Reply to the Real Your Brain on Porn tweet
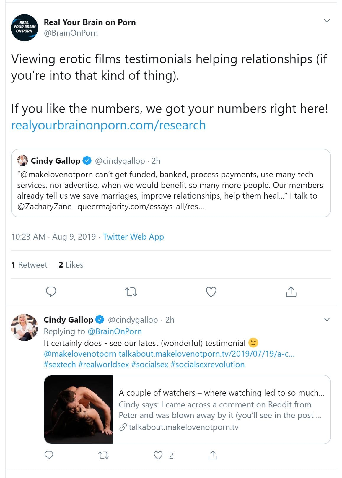 tap(51, 292)
